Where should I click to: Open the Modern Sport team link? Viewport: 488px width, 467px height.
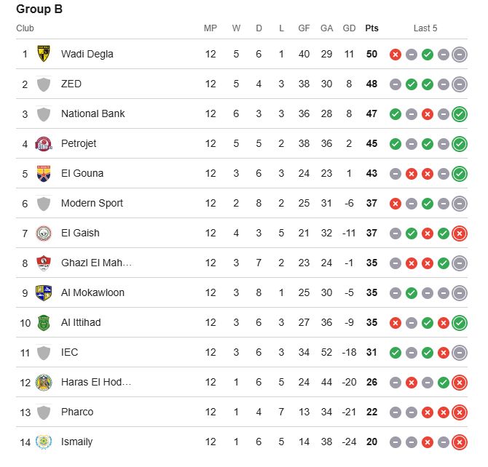click(92, 203)
